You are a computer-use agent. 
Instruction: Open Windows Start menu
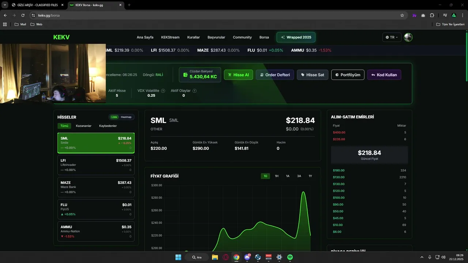tap(178, 257)
